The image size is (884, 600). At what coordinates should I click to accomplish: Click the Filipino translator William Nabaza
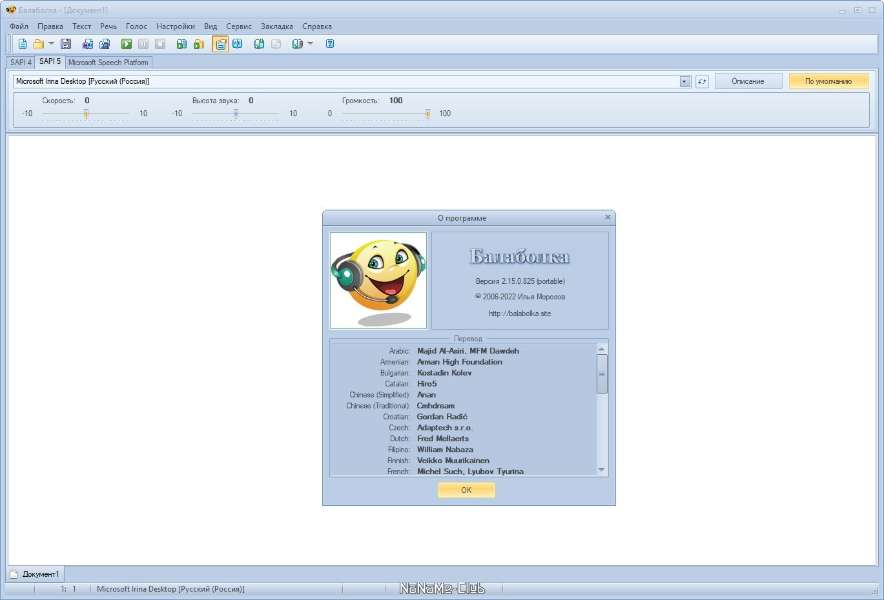click(x=445, y=450)
